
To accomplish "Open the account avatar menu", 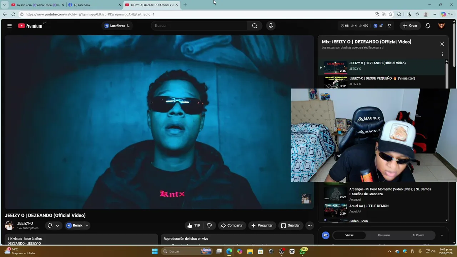I will pos(442,26).
